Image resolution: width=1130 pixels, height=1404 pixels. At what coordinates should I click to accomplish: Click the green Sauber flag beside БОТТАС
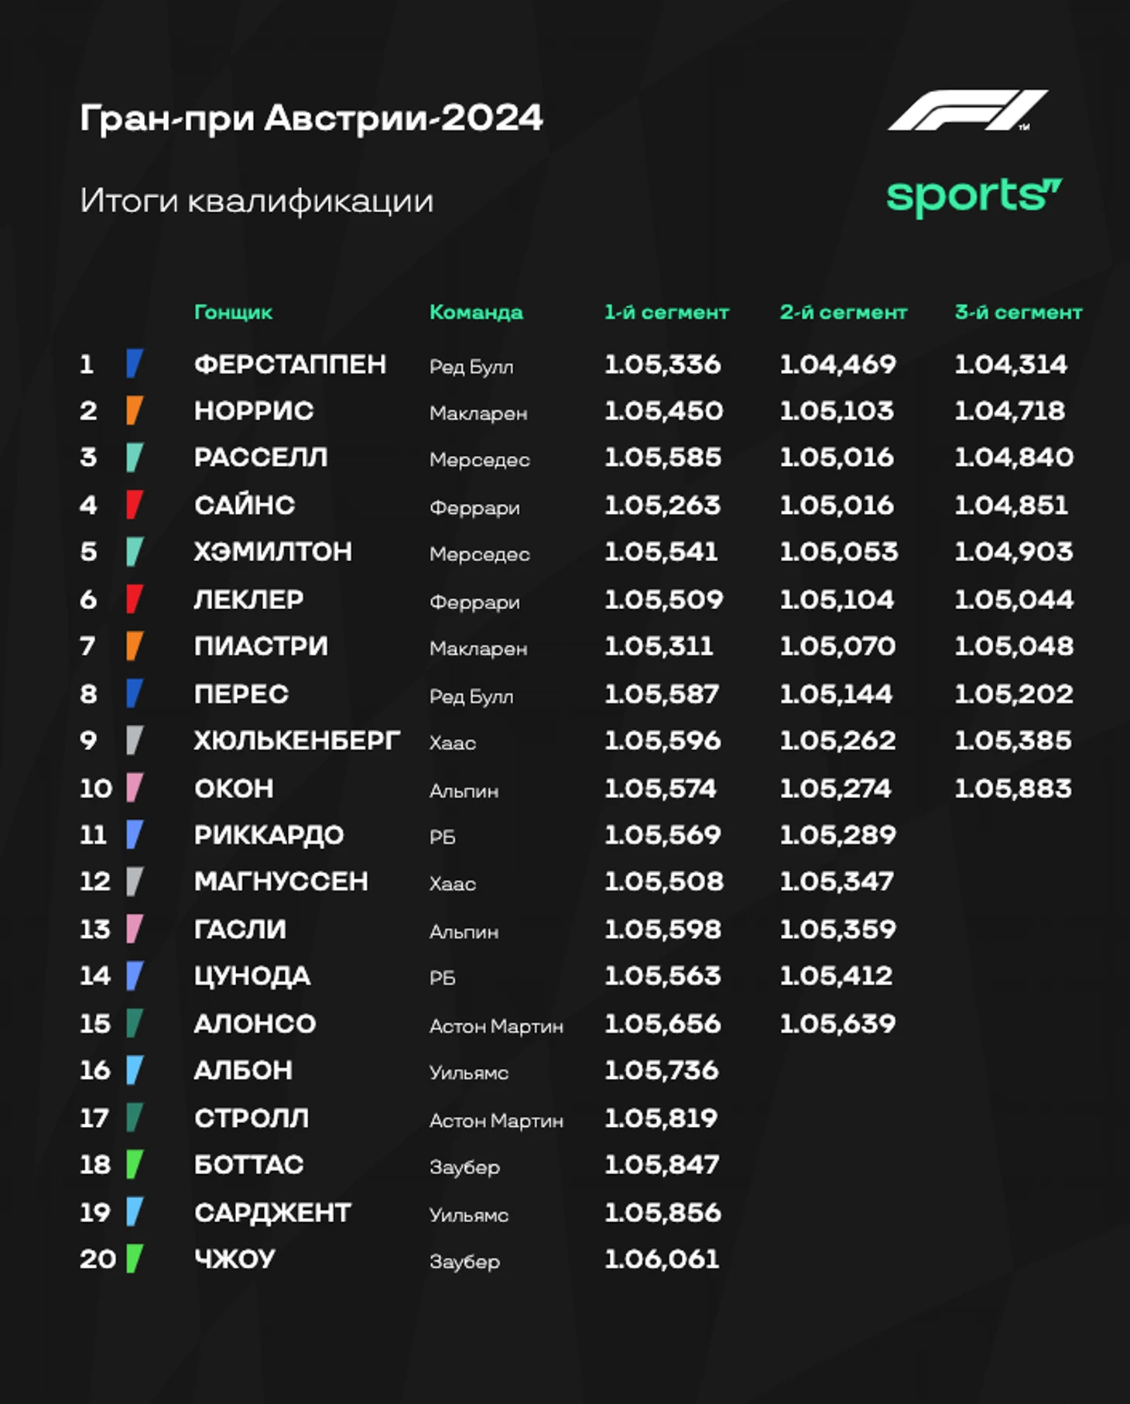[x=135, y=1164]
